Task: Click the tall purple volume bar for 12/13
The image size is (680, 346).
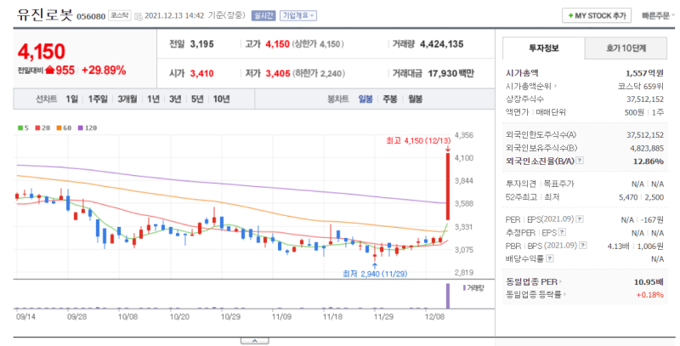Action: (x=448, y=296)
